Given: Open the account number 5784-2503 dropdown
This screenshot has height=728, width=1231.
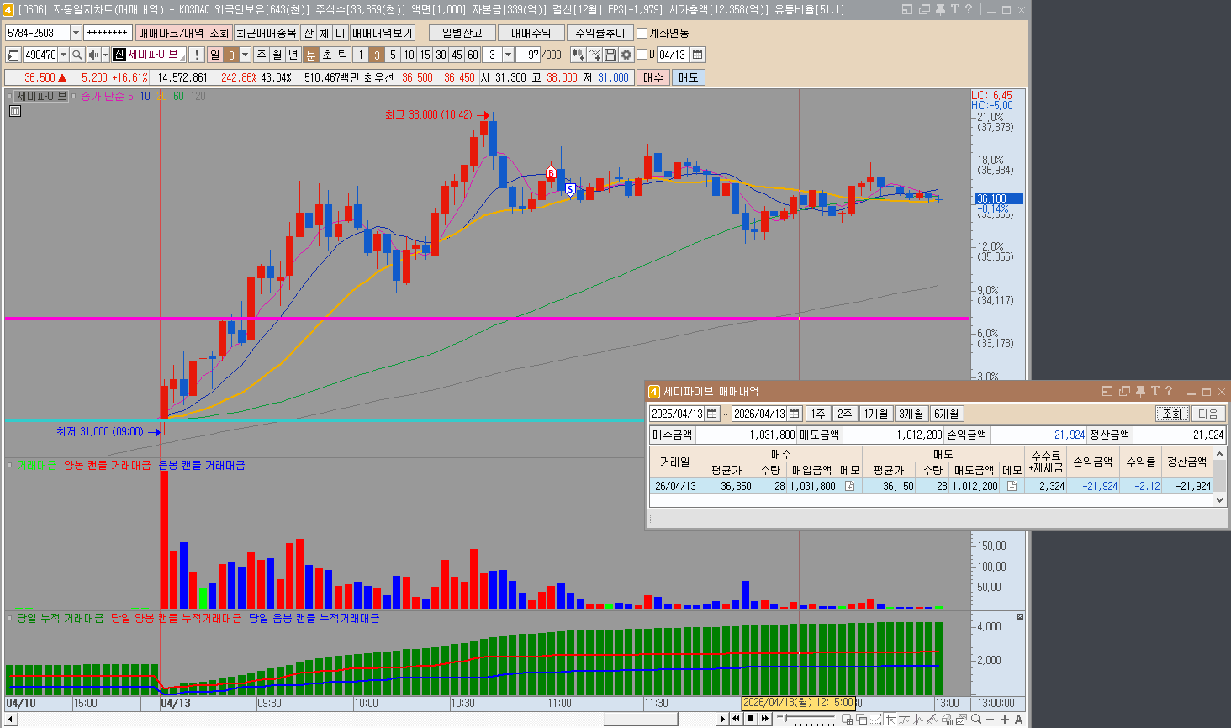Looking at the screenshot, I should (x=76, y=33).
